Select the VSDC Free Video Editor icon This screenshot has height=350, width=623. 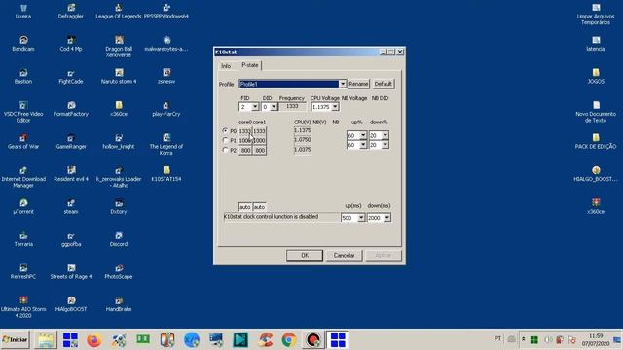click(23, 112)
